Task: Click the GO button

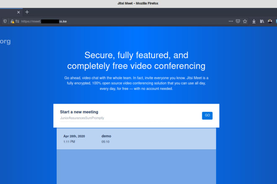Action: 207,115
